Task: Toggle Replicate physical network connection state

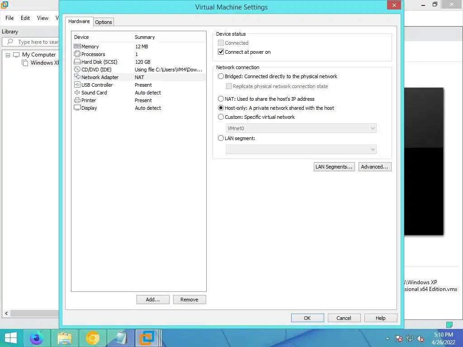Action: (229, 86)
